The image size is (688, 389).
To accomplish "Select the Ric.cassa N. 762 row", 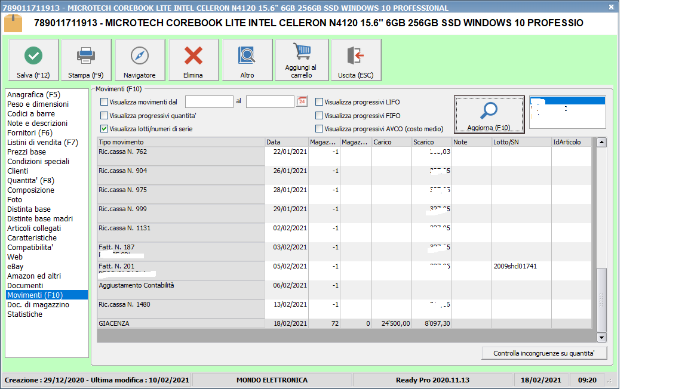I will 345,156.
